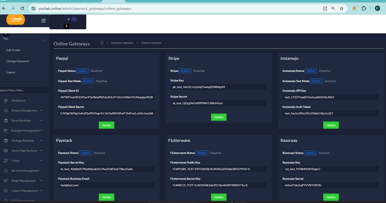The image size is (386, 203).
Task: Expand the Packages Management submenu
Action: (41, 131)
